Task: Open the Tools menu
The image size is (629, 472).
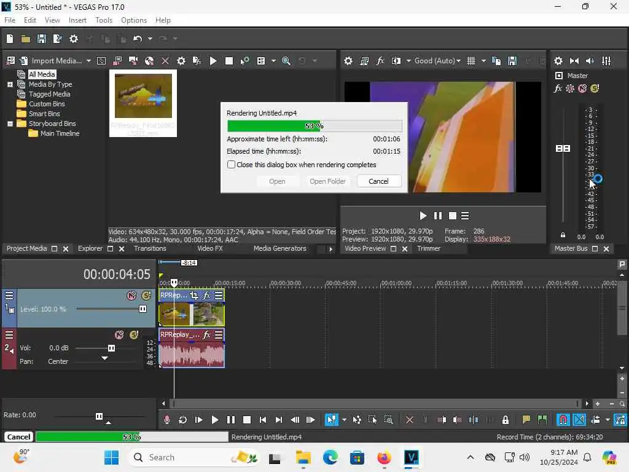Action: coord(103,20)
